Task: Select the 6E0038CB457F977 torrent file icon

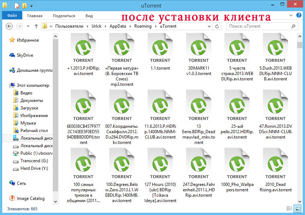Action: click(83, 106)
